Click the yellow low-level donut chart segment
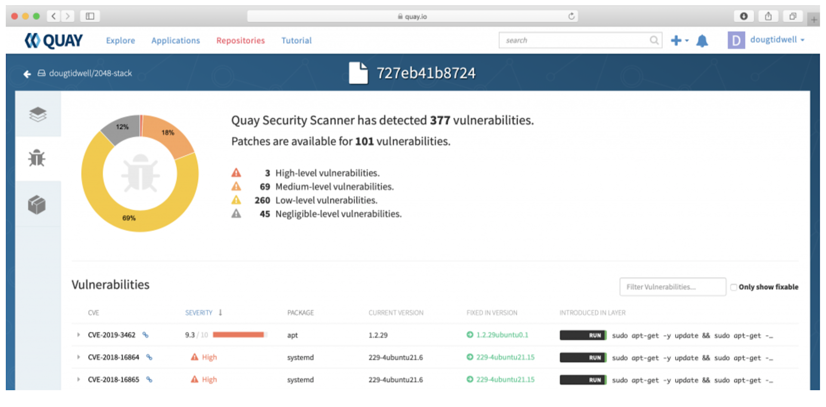Screen dimensions: 826x407 click(129, 218)
